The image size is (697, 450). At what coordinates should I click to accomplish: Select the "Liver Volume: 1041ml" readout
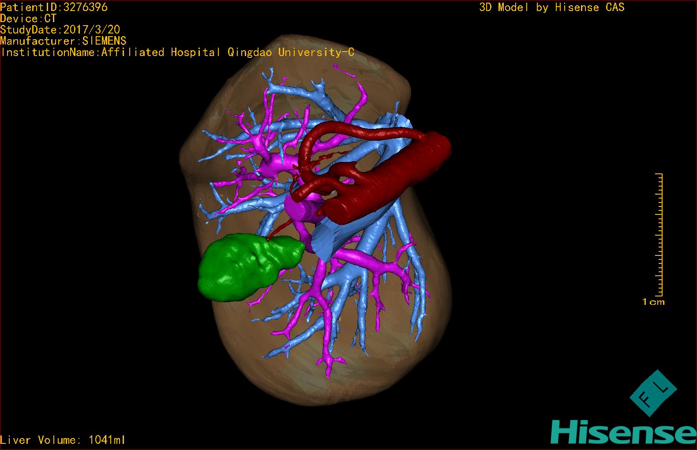pyautogui.click(x=63, y=440)
